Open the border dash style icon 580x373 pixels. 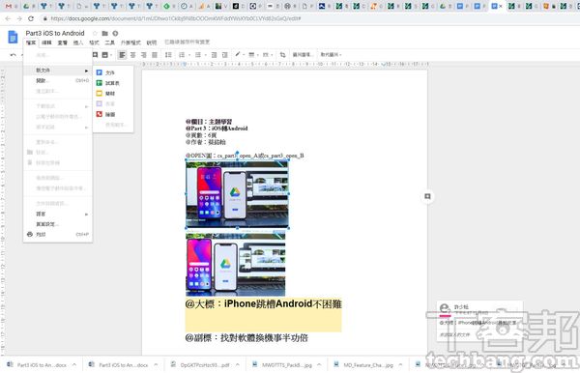tap(266, 55)
